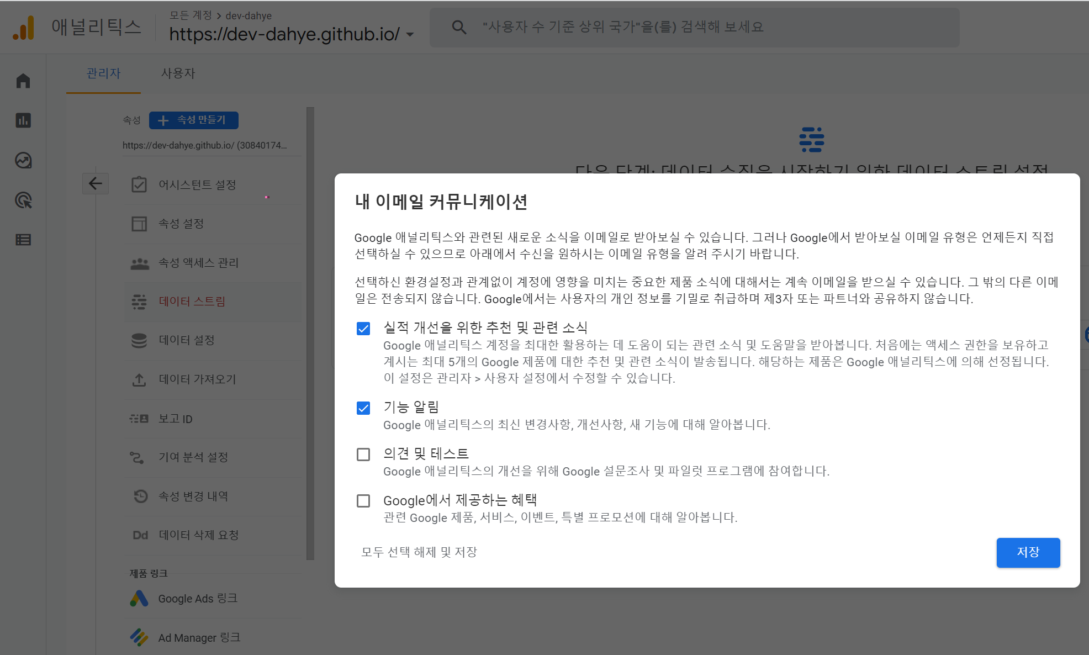Switch to the 사용자 tab
This screenshot has height=655, width=1089.
click(178, 73)
